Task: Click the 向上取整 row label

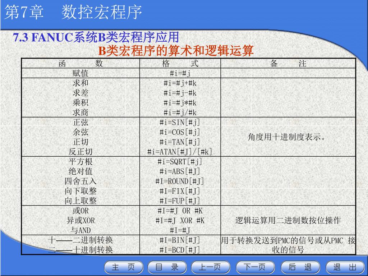Action: click(x=80, y=201)
